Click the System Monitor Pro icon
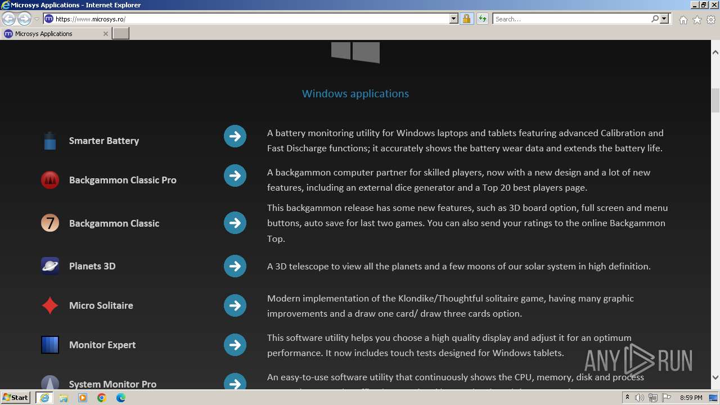The height and width of the screenshot is (405, 720). (50, 382)
